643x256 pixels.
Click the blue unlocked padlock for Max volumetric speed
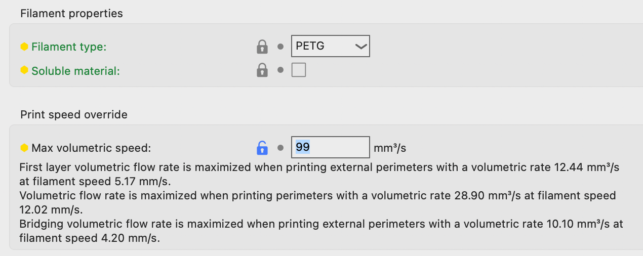point(262,148)
